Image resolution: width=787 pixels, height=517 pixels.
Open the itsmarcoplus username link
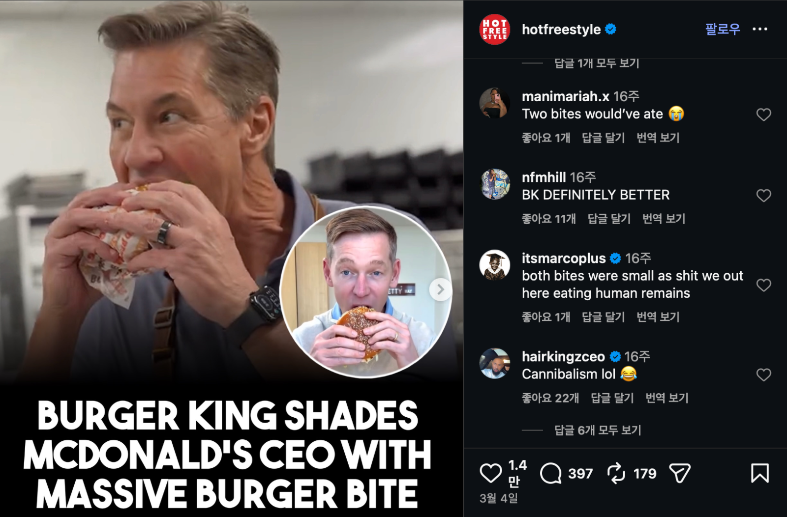[564, 258]
